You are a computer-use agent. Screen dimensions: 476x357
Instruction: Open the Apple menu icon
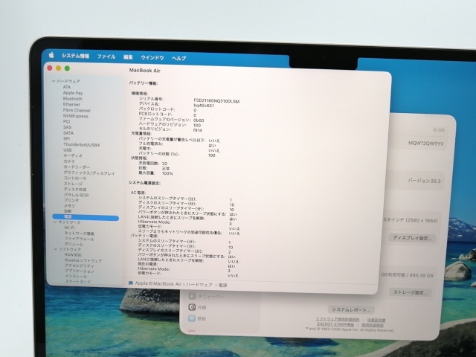[51, 55]
